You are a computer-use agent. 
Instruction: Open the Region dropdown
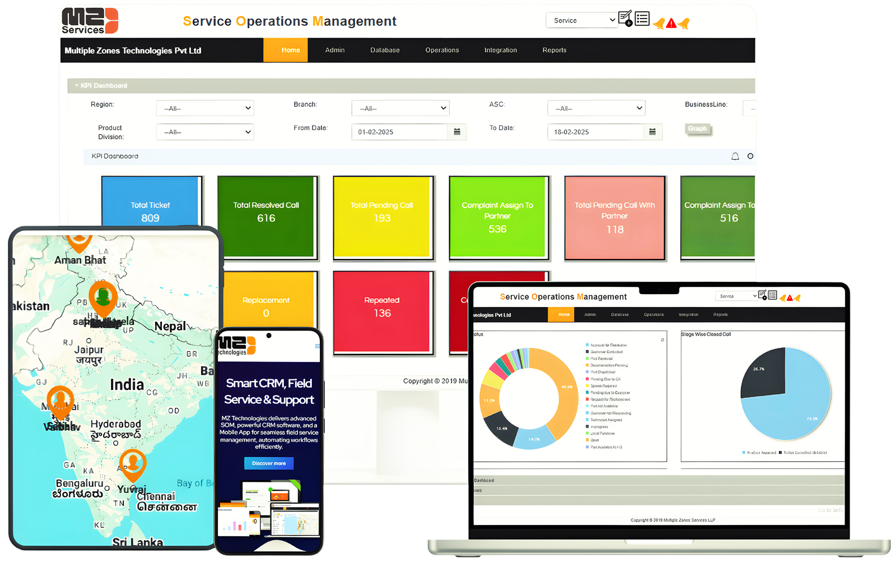[205, 108]
